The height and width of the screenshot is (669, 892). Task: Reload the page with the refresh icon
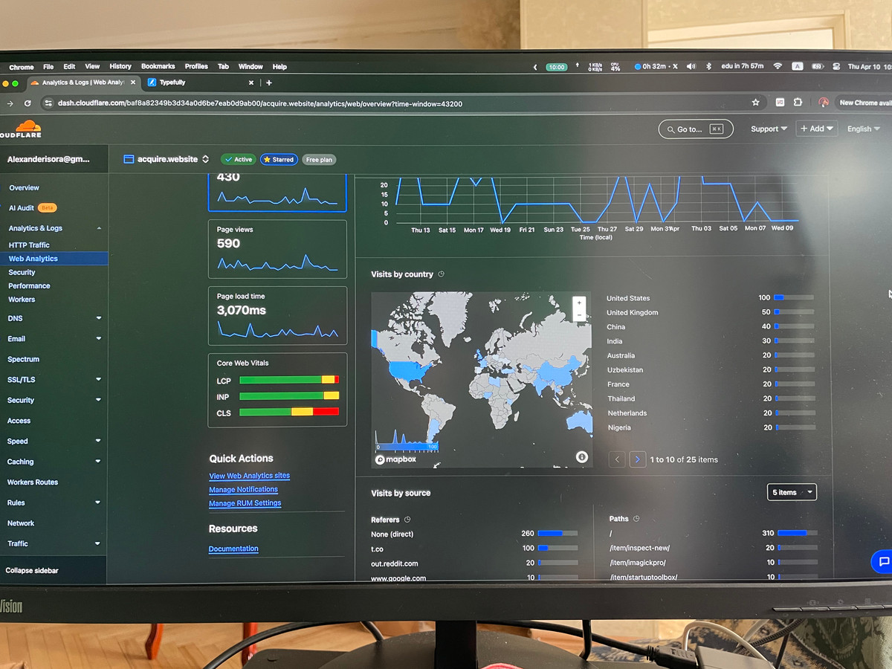(x=28, y=103)
